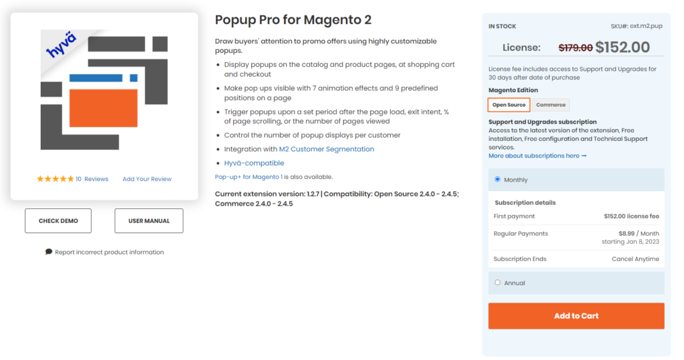Viewport: 684px width, 360px height.
Task: Click Add Your Review link
Action: click(147, 179)
